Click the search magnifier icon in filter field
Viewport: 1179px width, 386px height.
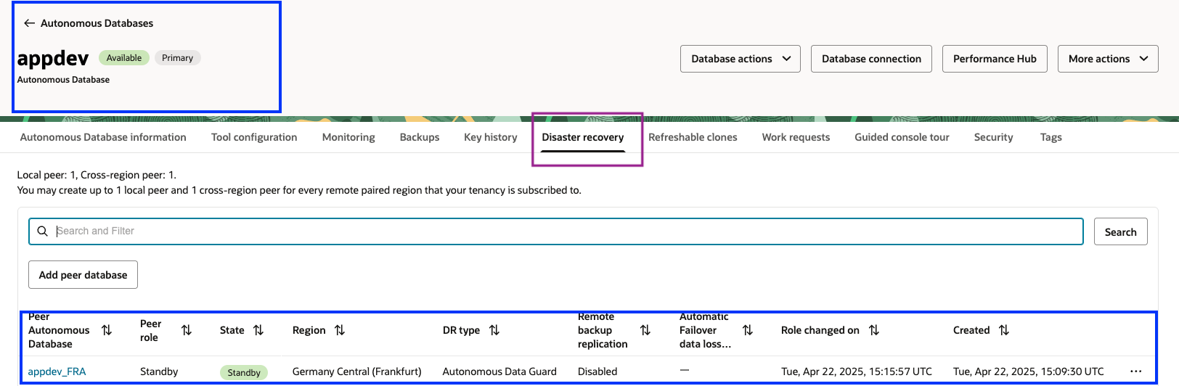point(43,231)
